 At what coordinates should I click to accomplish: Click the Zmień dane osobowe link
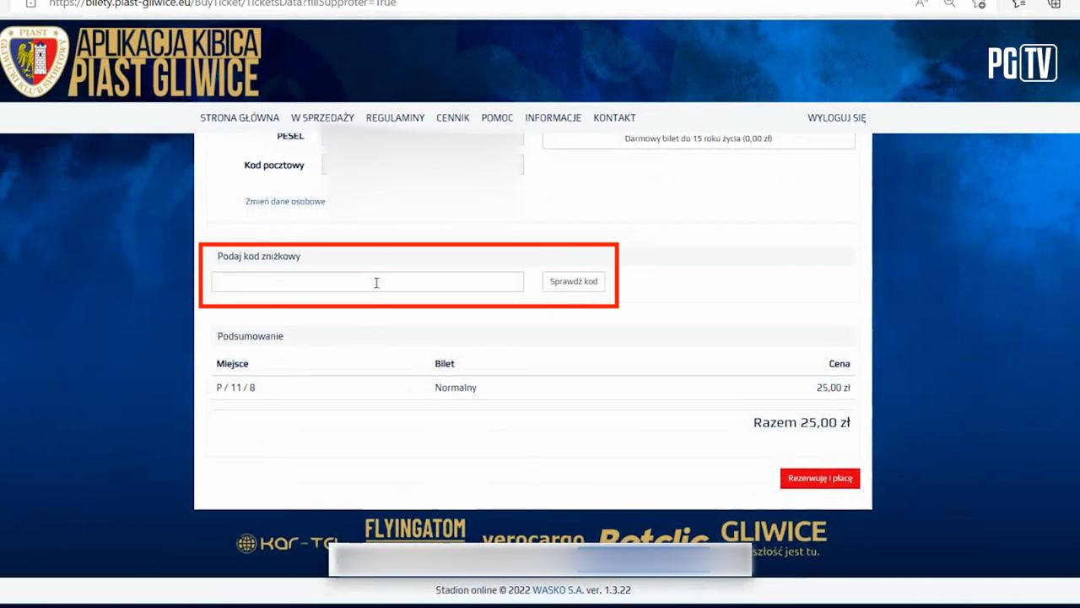coord(285,202)
